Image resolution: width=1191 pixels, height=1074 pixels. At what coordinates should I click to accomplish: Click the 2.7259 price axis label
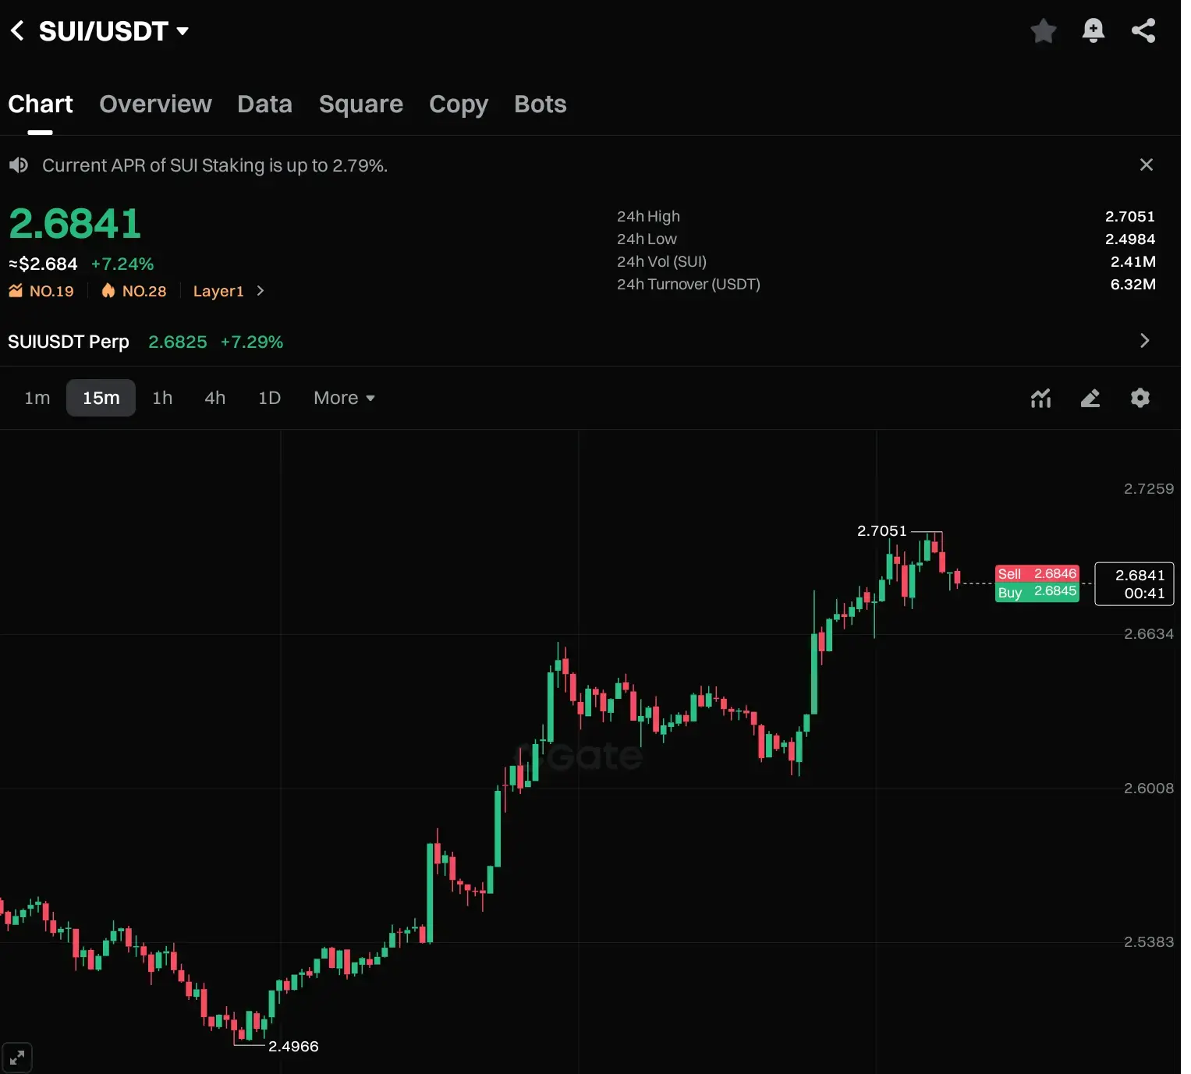(1148, 488)
